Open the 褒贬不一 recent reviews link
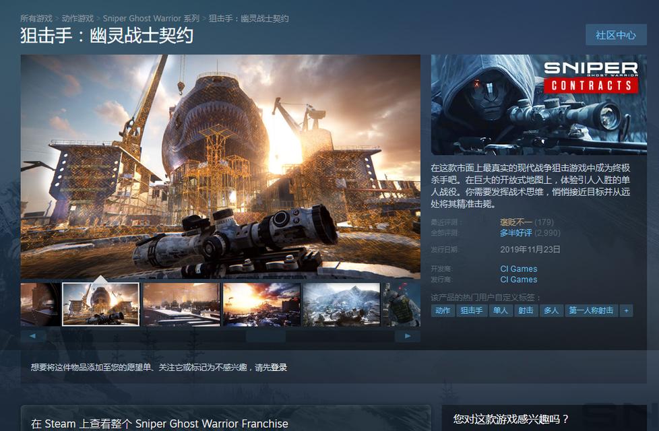 tap(515, 222)
